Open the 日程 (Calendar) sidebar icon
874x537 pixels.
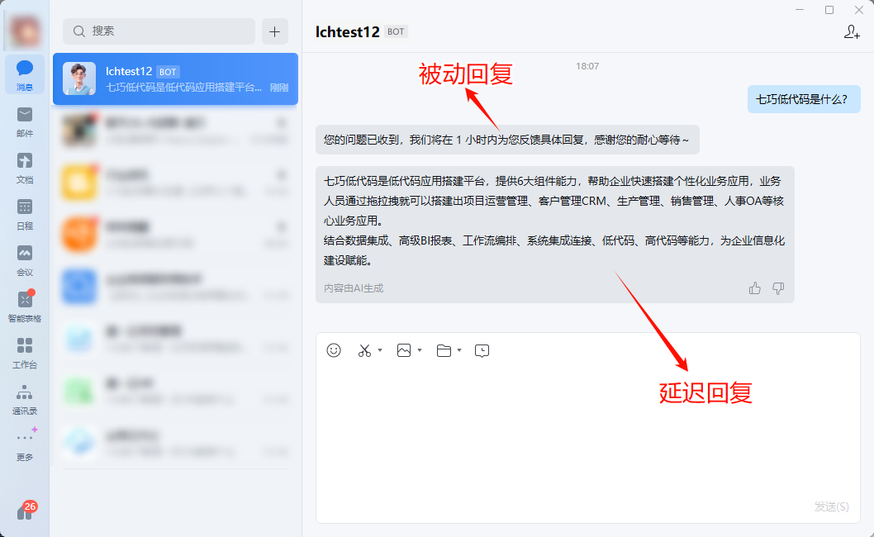coord(25,212)
